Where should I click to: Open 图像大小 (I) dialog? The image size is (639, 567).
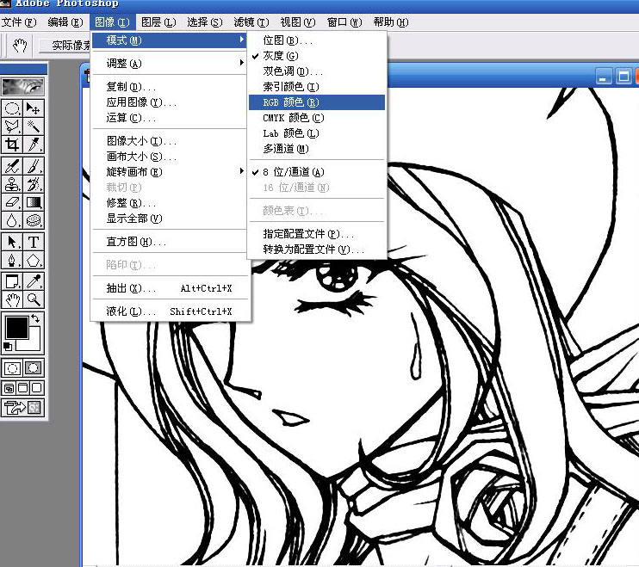tap(169, 141)
